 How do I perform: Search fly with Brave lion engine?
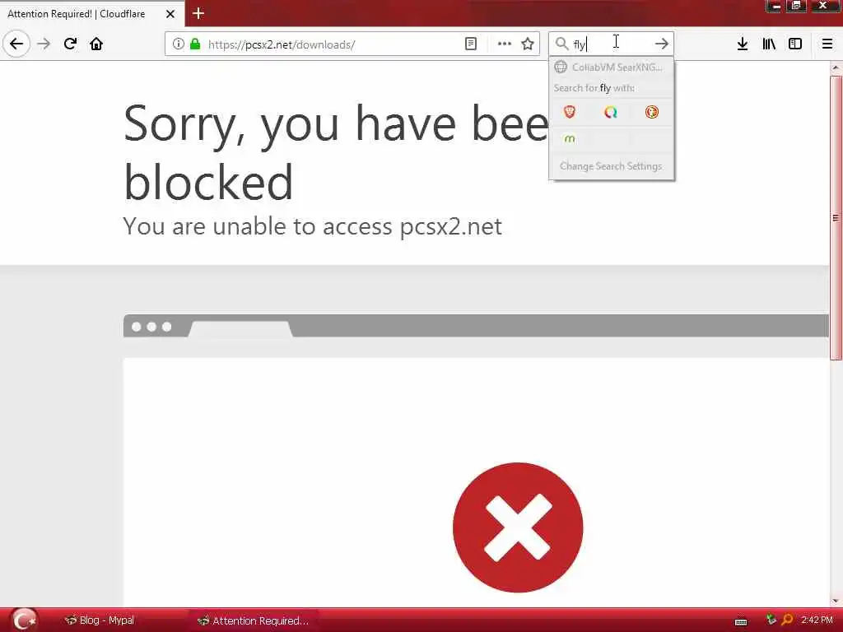click(570, 112)
